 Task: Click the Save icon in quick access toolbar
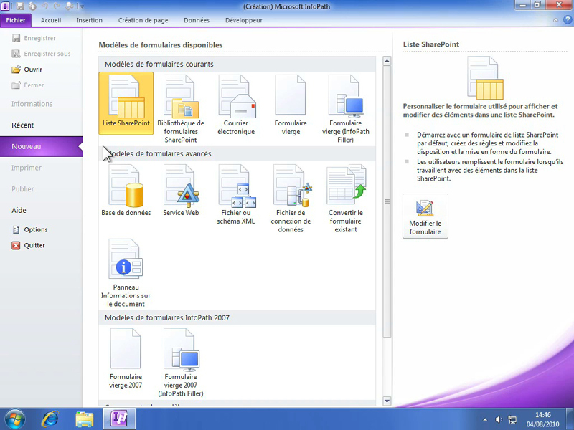click(x=20, y=6)
